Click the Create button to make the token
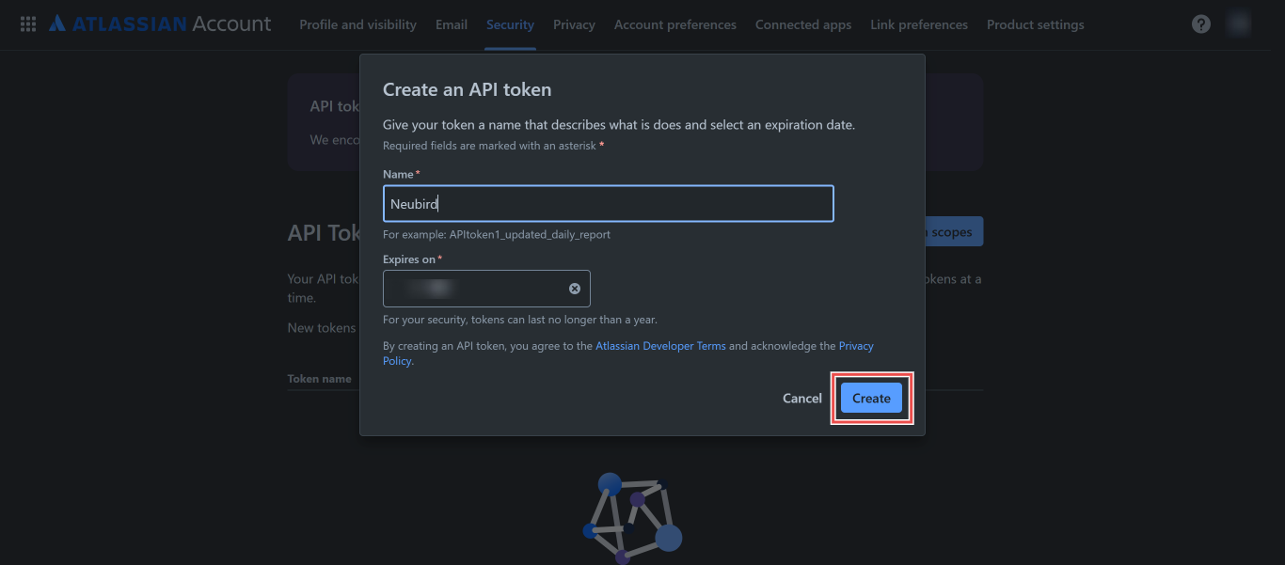1285x565 pixels. [x=870, y=398]
